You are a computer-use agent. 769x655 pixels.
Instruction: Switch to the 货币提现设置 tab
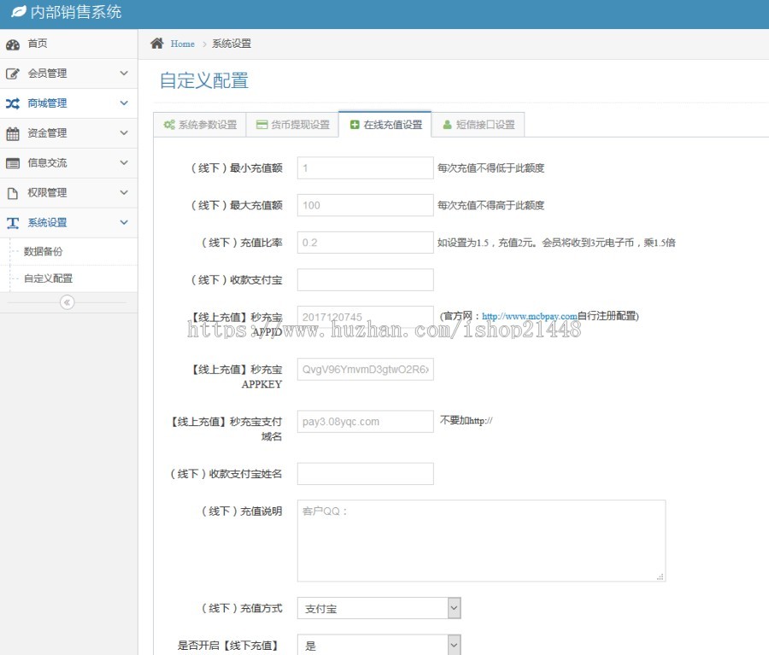coord(292,125)
